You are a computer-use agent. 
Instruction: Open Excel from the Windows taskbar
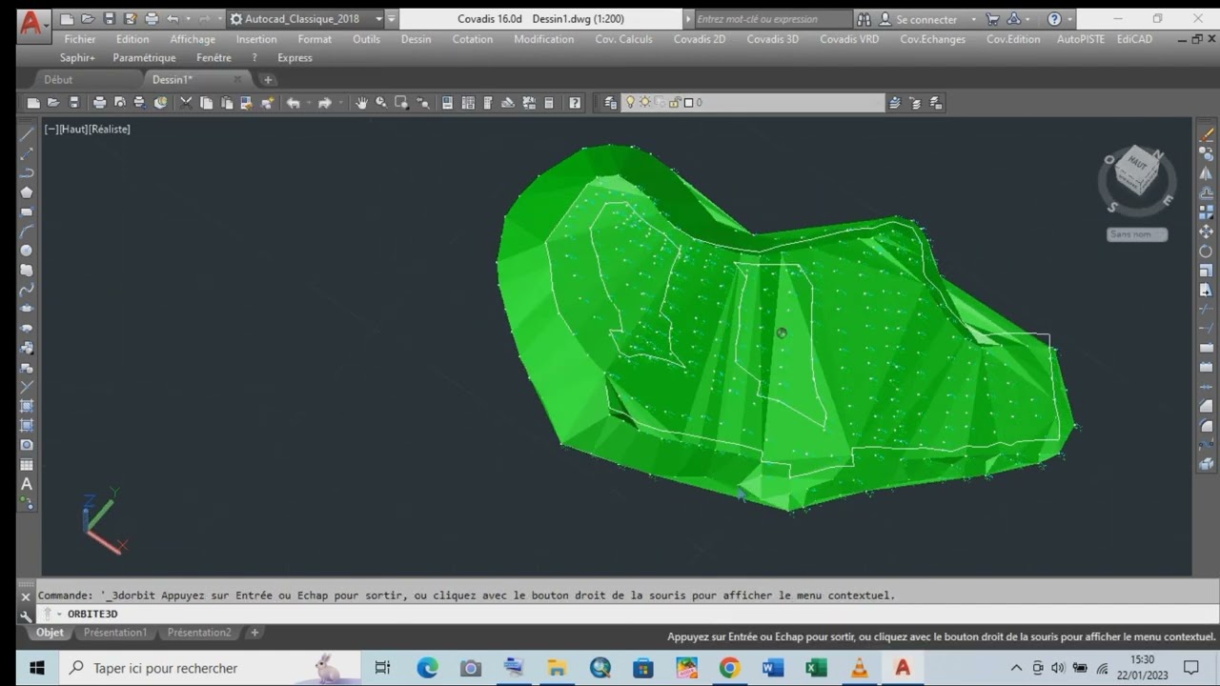pos(816,668)
